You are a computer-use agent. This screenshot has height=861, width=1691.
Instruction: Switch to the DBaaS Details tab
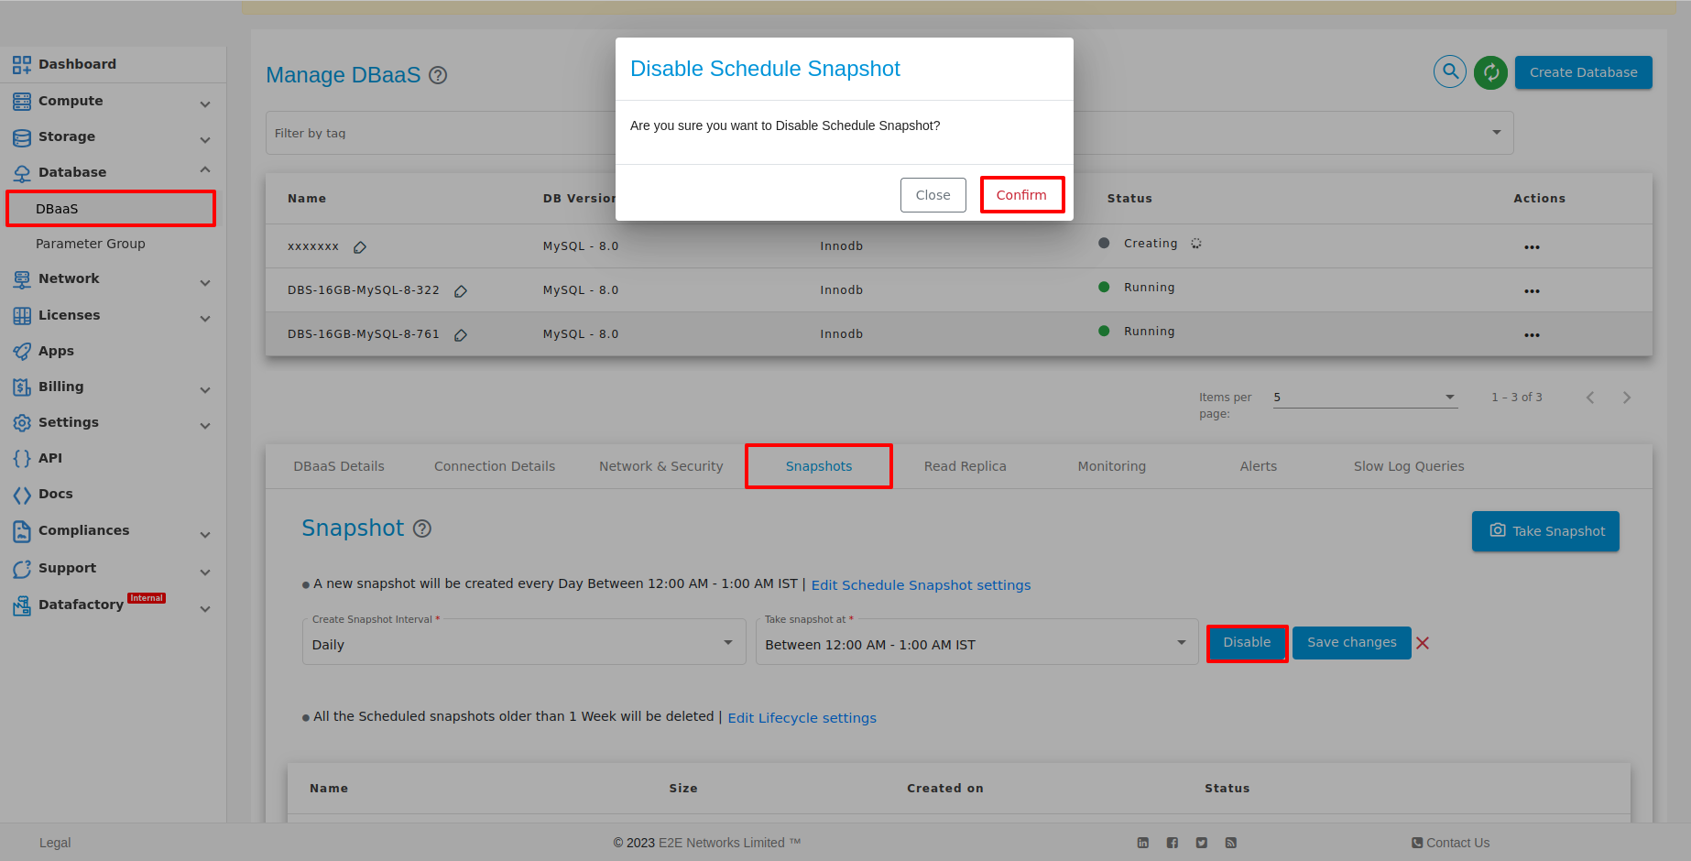(x=339, y=466)
